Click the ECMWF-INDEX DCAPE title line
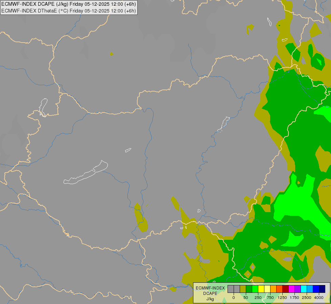Image resolution: width=331 pixels, height=304 pixels. coord(69,4)
